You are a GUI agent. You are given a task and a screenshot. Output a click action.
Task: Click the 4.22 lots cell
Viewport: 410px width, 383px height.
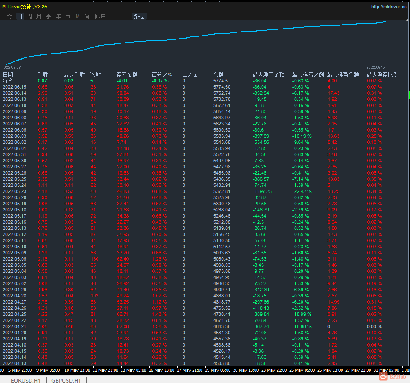click(x=43, y=314)
